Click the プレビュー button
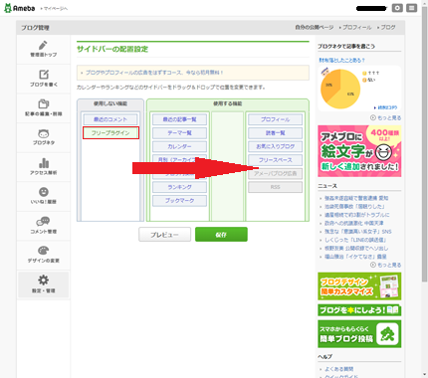This screenshot has height=378, width=428. 164,235
